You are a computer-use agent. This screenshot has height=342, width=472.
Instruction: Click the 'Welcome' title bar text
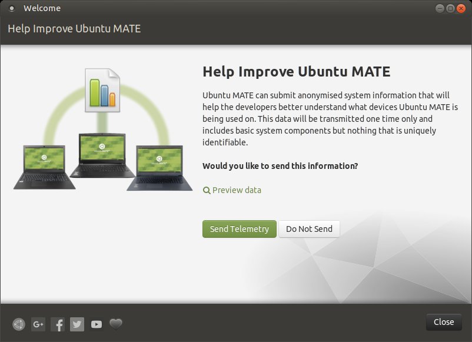42,8
